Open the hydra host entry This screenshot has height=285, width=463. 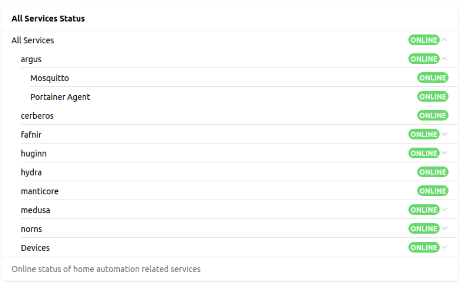[31, 172]
